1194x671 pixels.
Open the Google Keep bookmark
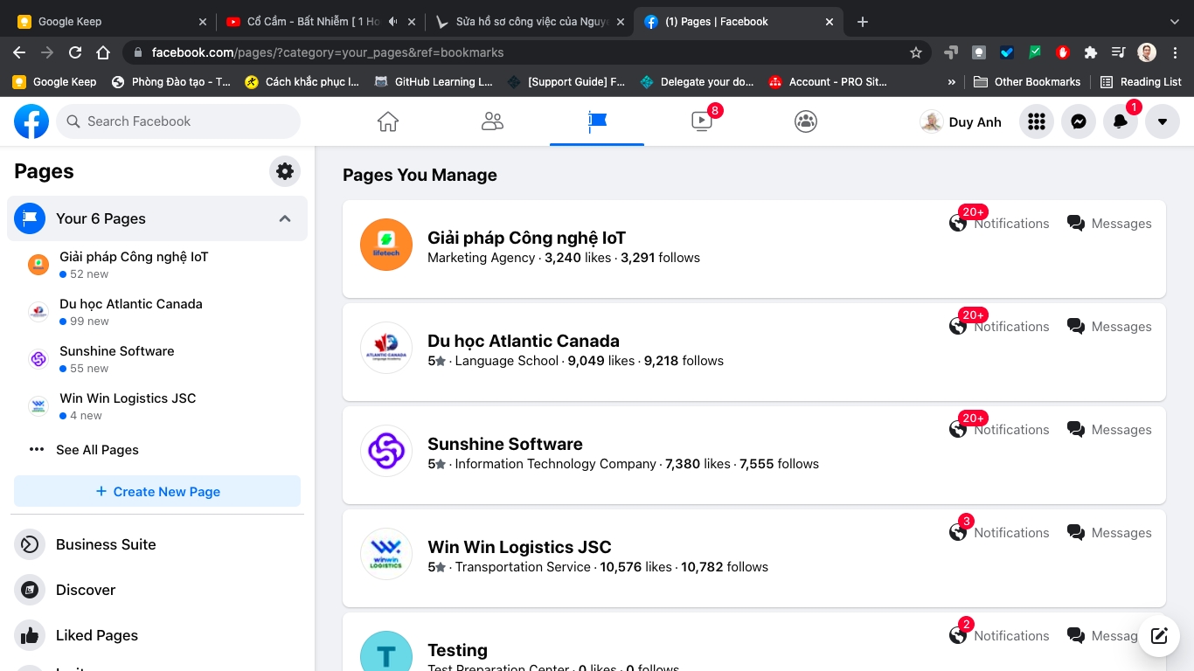coord(54,82)
